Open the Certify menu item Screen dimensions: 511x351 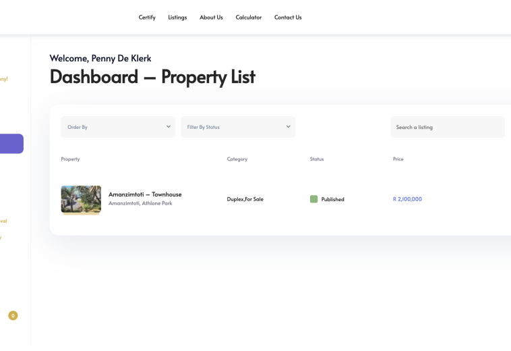[x=147, y=18]
